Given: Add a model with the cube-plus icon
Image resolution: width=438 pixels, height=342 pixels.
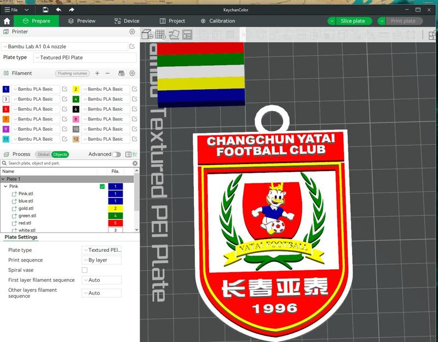Looking at the screenshot, I should pyautogui.click(x=147, y=34).
